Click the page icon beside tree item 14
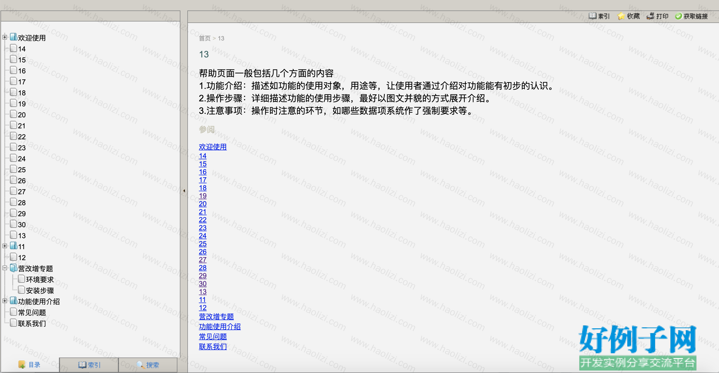The image size is (719, 373). pyautogui.click(x=13, y=48)
